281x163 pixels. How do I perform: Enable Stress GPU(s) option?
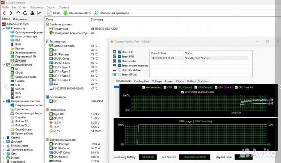click(x=119, y=75)
